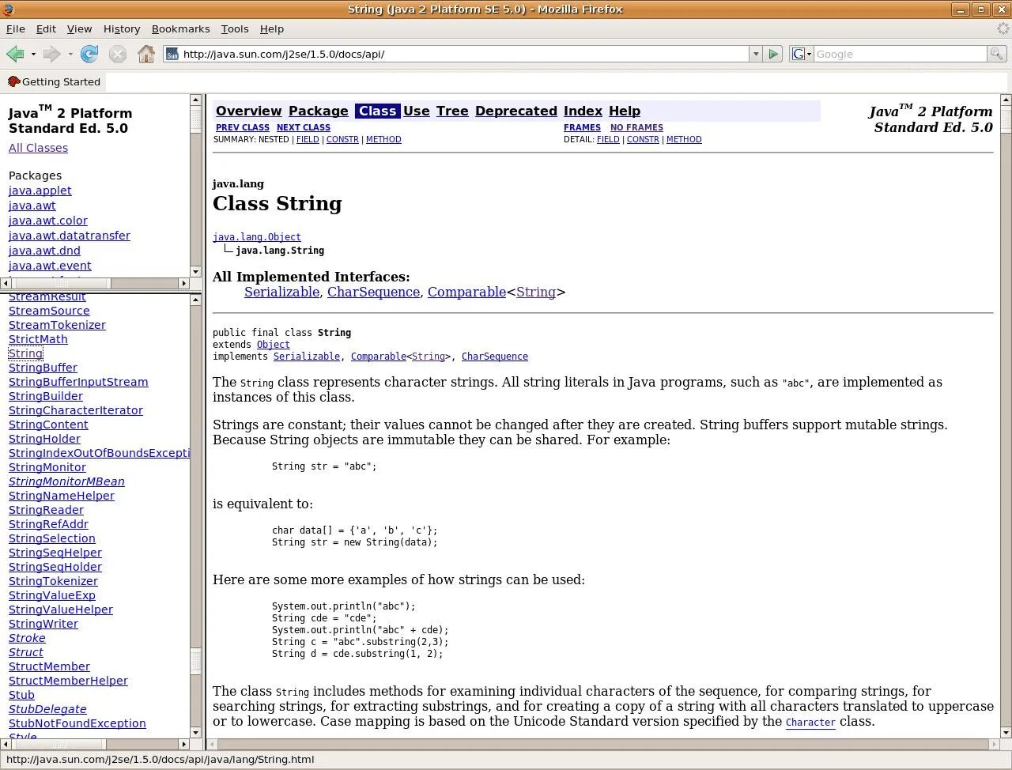Image resolution: width=1012 pixels, height=770 pixels.
Task: Click packages frame scroll-up arrow
Action: pos(195,100)
